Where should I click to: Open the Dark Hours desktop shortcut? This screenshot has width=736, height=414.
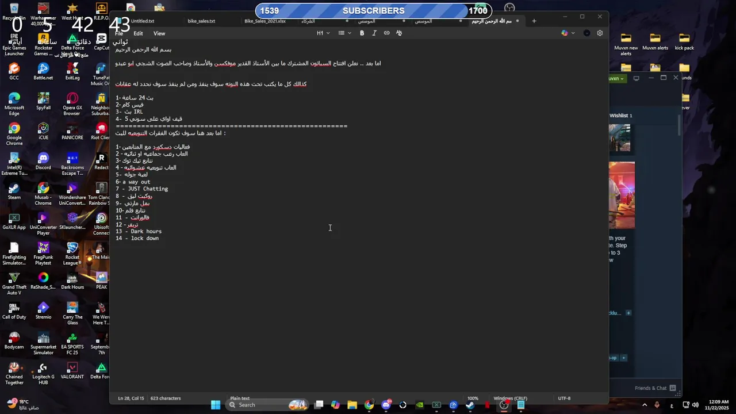point(72,281)
